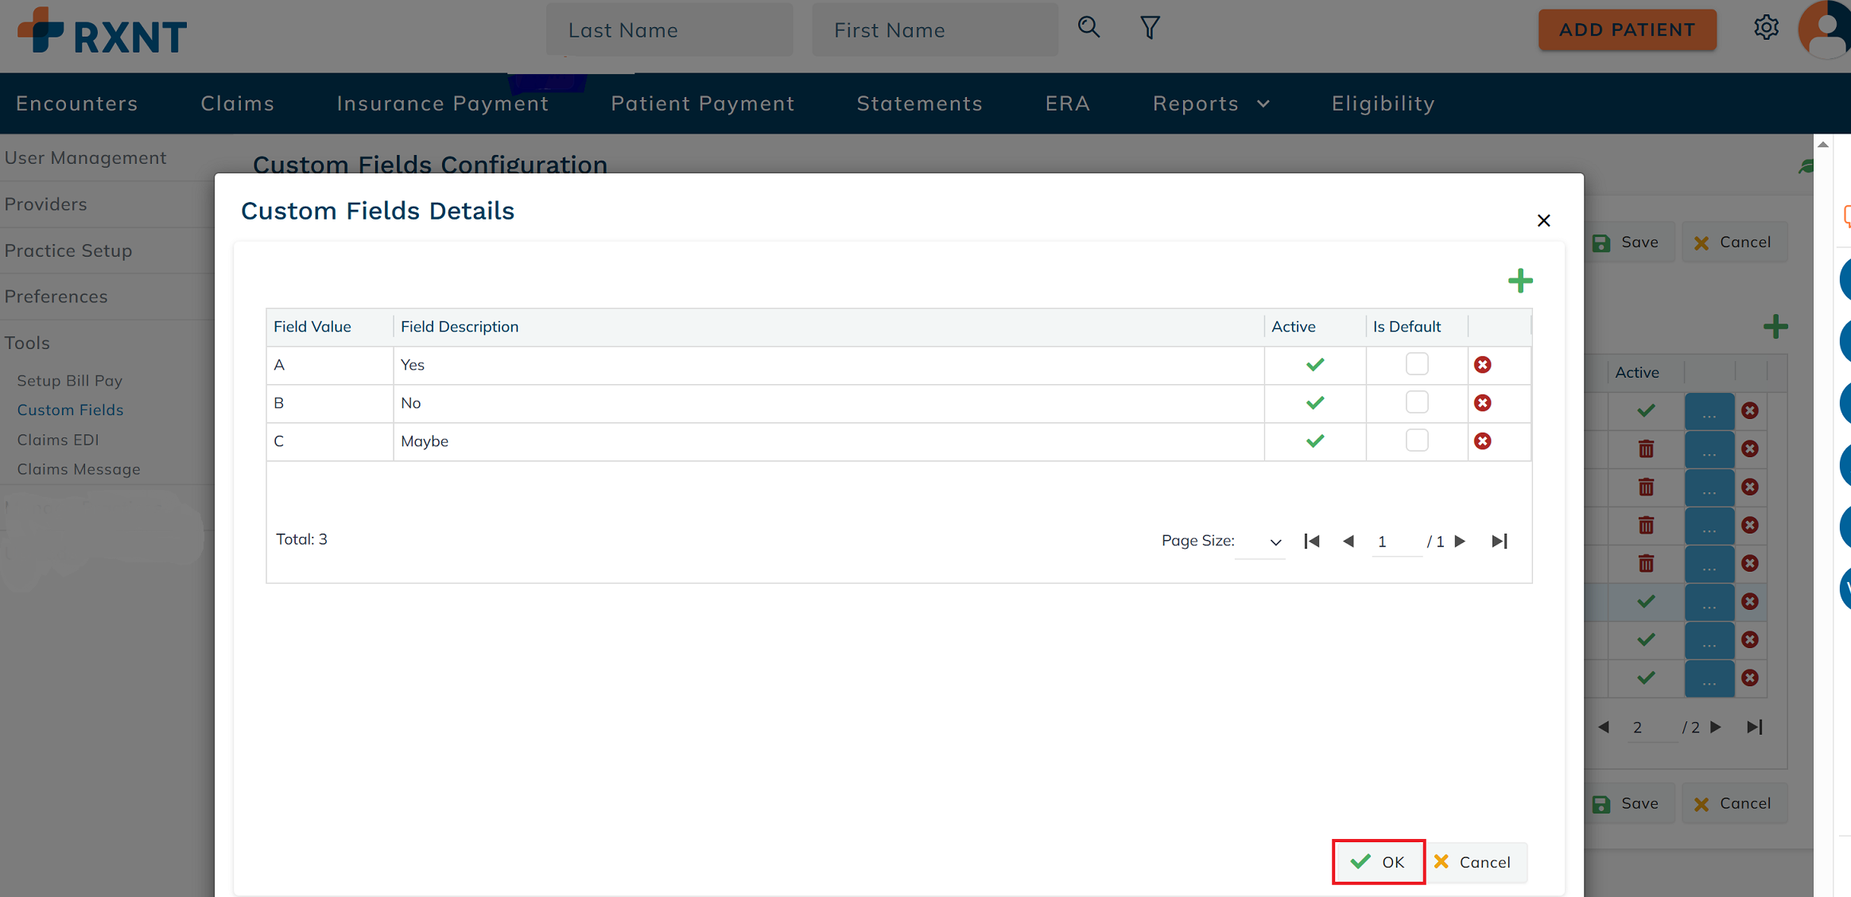Open ERA tab
1851x897 pixels.
pos(1068,103)
